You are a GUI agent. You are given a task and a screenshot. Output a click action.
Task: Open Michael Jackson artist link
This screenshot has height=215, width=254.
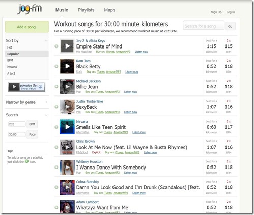[89, 81]
